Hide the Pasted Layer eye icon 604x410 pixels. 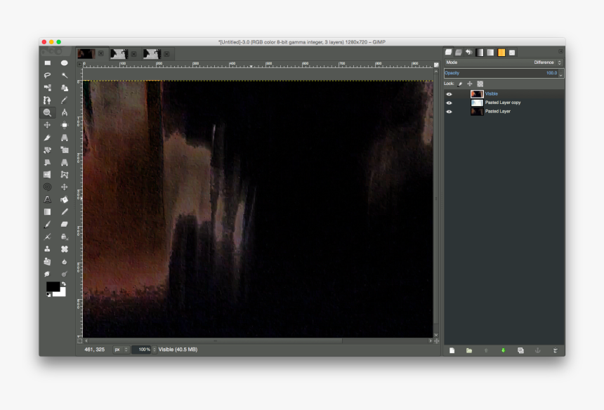coord(449,112)
